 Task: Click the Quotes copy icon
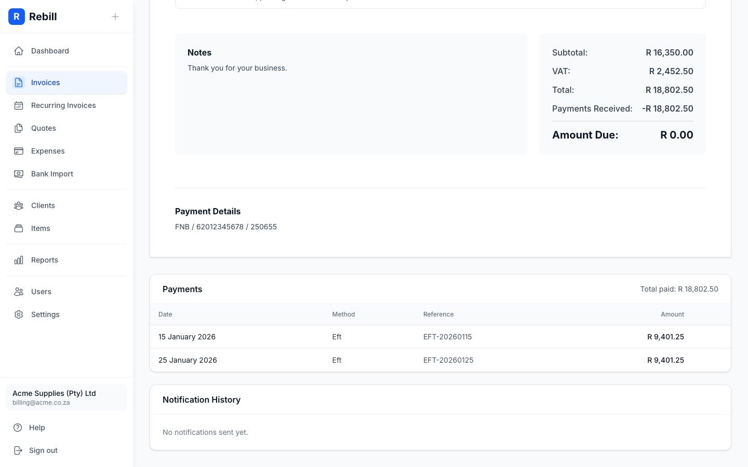19,128
